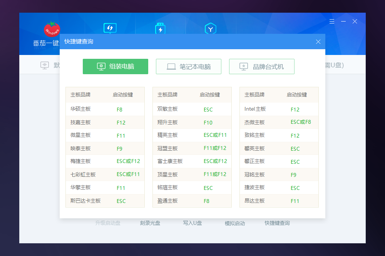Click the Intel主板 row label

point(255,109)
